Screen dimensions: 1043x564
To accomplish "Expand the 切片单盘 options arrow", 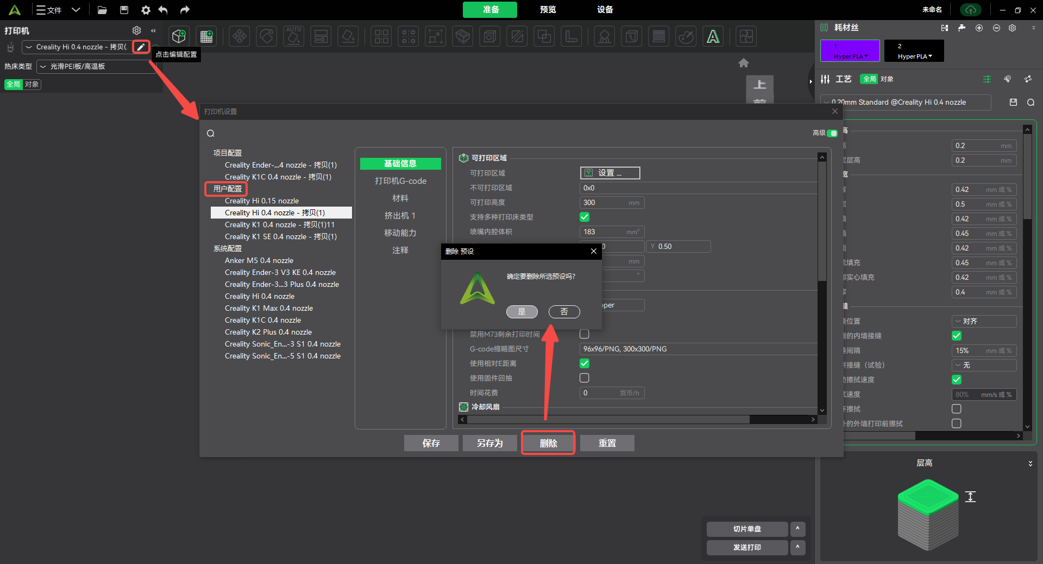I will tap(797, 529).
